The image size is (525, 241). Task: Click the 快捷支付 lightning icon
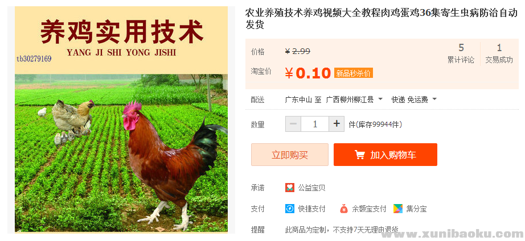pyautogui.click(x=290, y=209)
